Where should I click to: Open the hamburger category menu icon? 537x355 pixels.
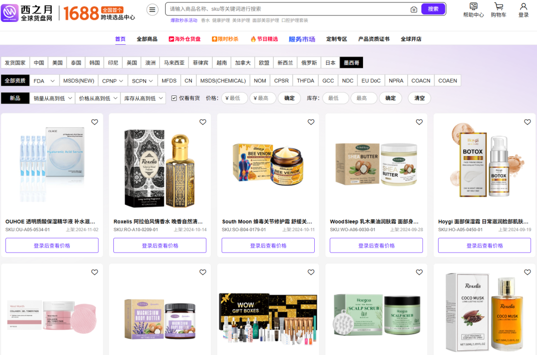152,9
